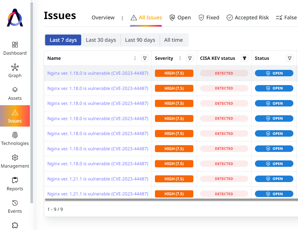Enable the All time date range
This screenshot has height=230, width=298.
173,40
